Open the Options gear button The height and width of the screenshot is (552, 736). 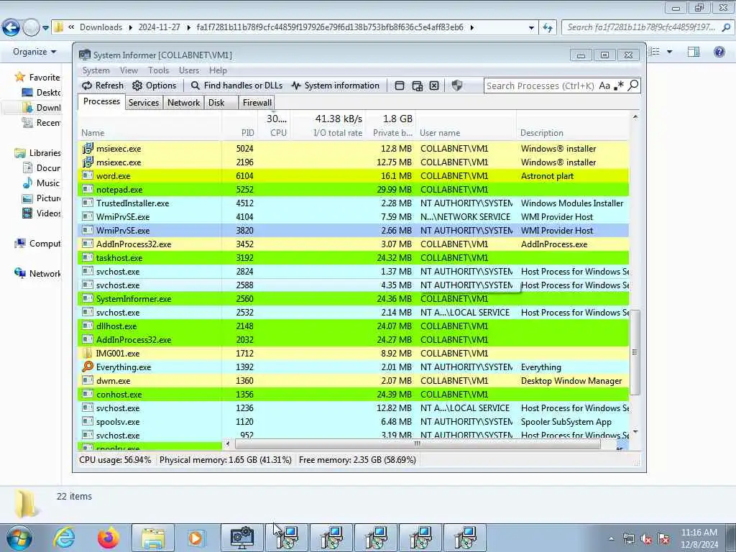click(155, 86)
